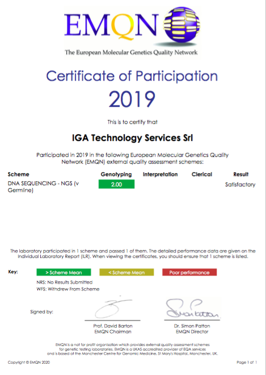
Task: Click 'WFS: Withdrew From Scheme' line
Action: click(68, 289)
